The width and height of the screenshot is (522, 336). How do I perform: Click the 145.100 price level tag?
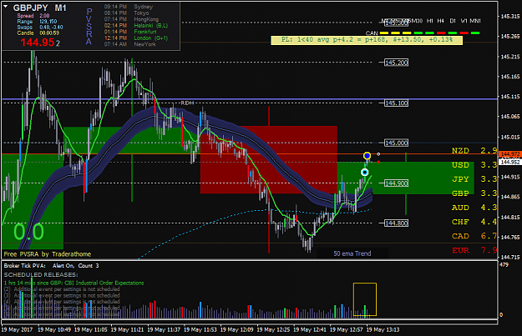(396, 103)
